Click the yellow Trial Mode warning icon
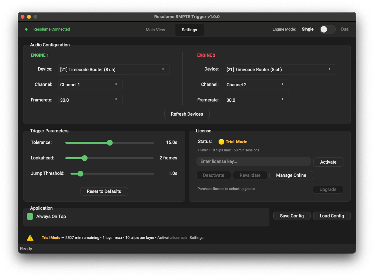This screenshot has height=277, width=374. (30, 238)
